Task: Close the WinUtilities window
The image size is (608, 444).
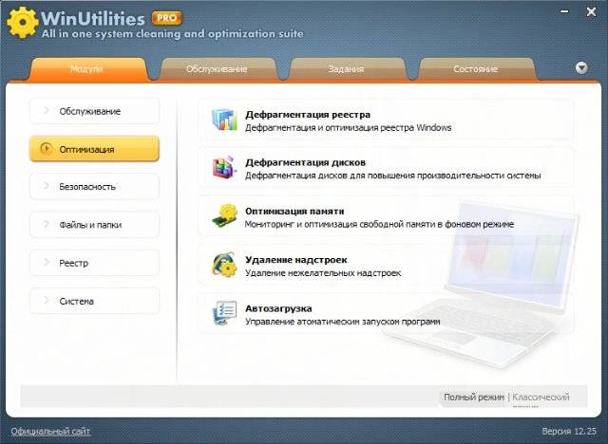Action: coord(591,12)
